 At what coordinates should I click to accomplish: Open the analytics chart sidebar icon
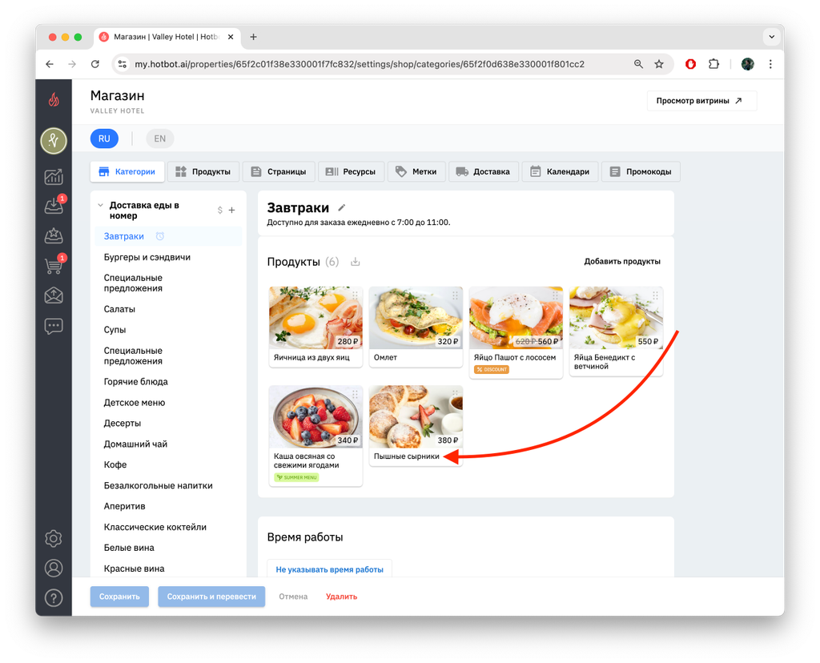(54, 177)
